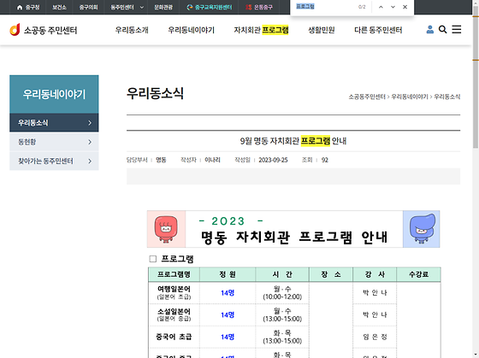The height and width of the screenshot is (358, 479).
Task: Open the 우리동소개 main menu
Action: (132, 30)
